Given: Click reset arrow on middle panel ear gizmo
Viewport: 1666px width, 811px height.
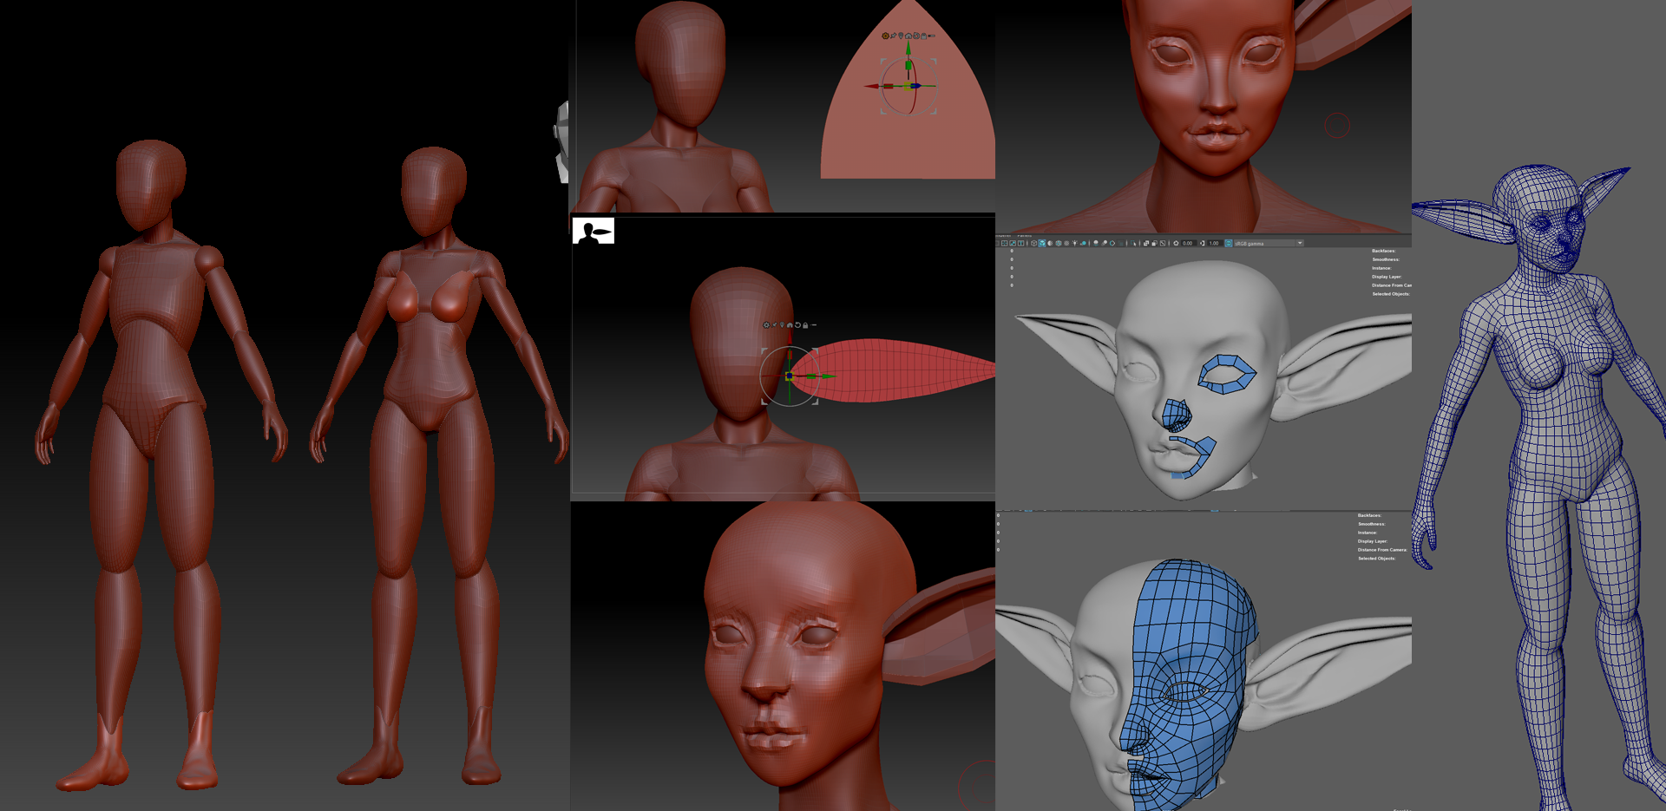Looking at the screenshot, I should [x=797, y=325].
